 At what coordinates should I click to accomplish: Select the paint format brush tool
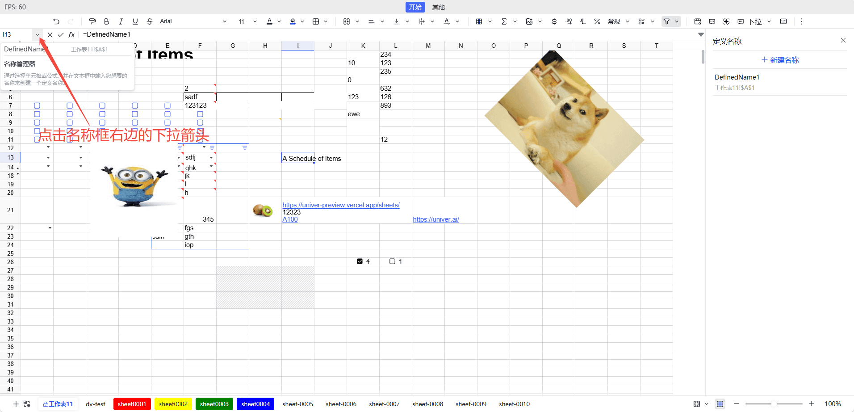pyautogui.click(x=92, y=21)
